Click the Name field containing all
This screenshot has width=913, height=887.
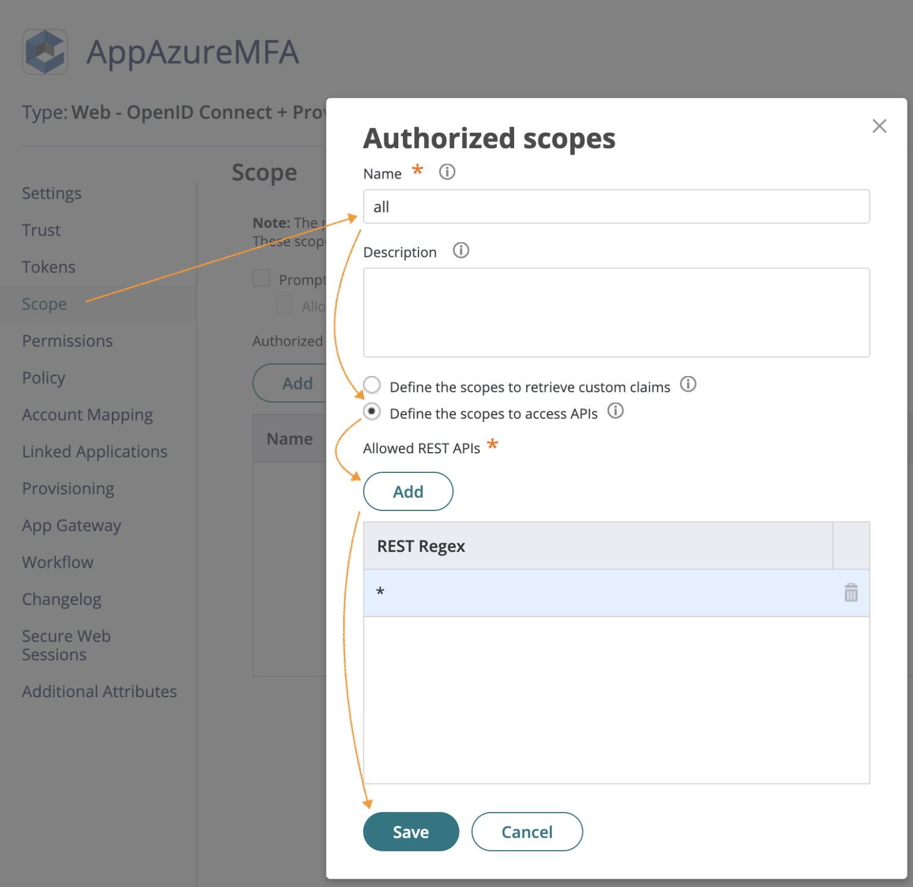616,206
